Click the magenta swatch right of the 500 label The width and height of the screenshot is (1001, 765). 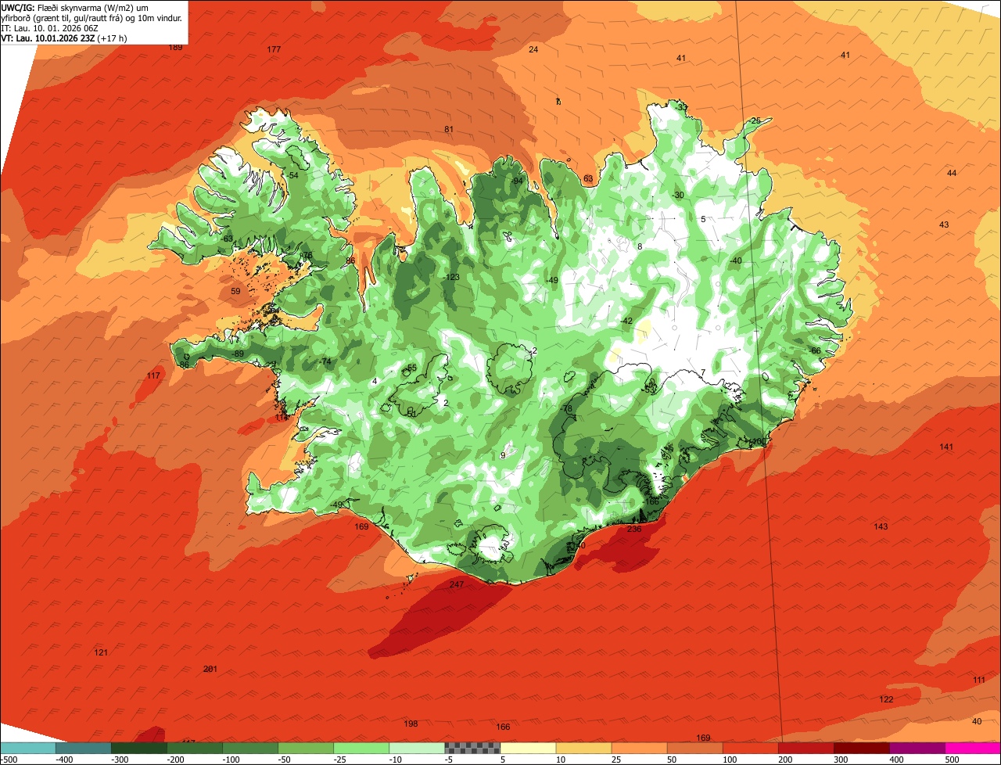click(x=973, y=748)
